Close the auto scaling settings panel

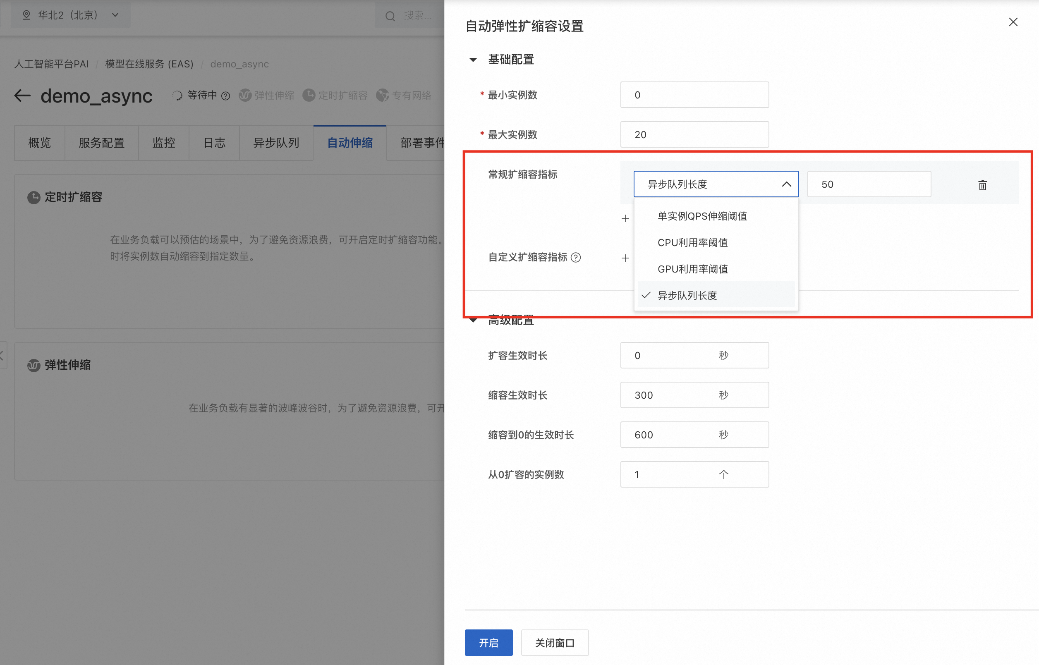pyautogui.click(x=1013, y=22)
